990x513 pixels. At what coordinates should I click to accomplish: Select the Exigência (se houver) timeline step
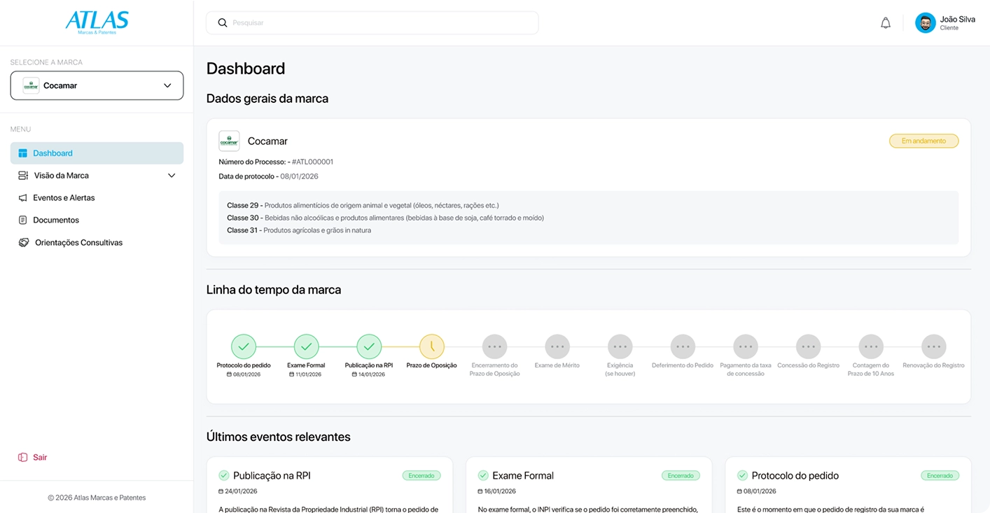tap(620, 346)
